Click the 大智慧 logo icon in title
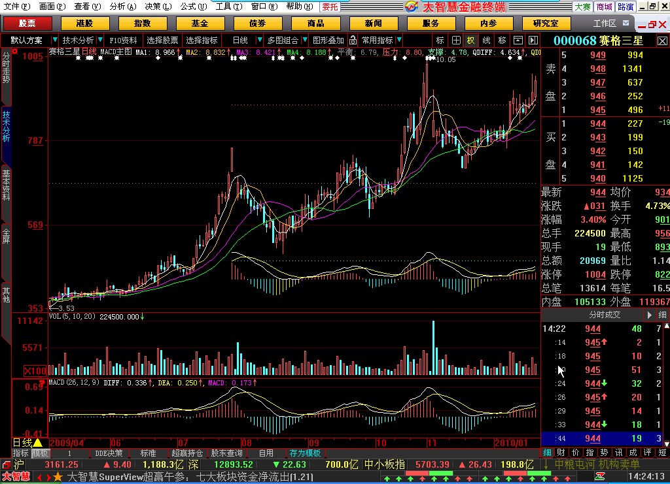The width and height of the screenshot is (670, 484). pyautogui.click(x=412, y=7)
